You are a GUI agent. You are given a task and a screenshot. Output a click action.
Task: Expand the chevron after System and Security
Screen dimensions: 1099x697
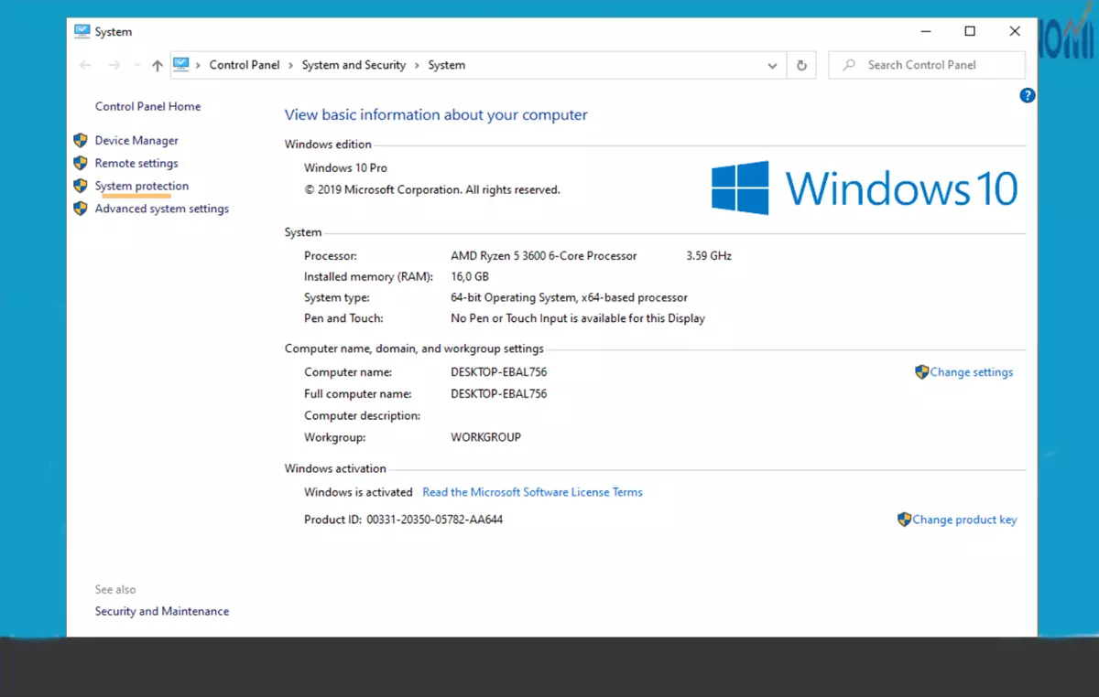pyautogui.click(x=417, y=65)
